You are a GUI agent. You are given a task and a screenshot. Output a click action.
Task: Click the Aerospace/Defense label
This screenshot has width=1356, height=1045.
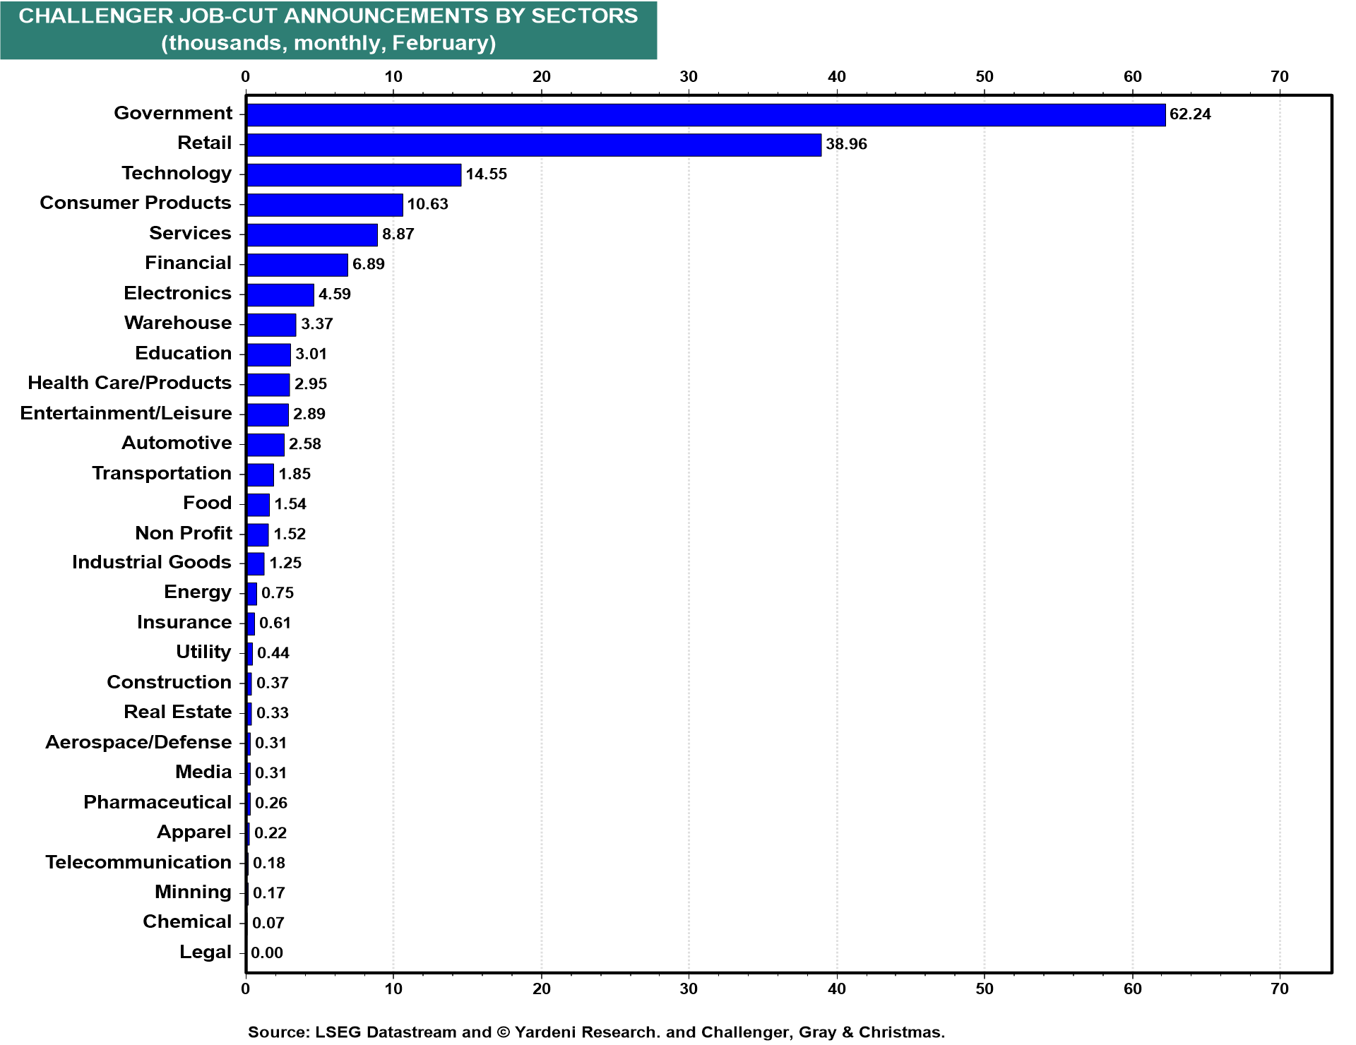point(138,742)
